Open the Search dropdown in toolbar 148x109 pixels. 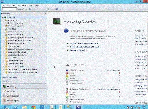coord(21,9)
